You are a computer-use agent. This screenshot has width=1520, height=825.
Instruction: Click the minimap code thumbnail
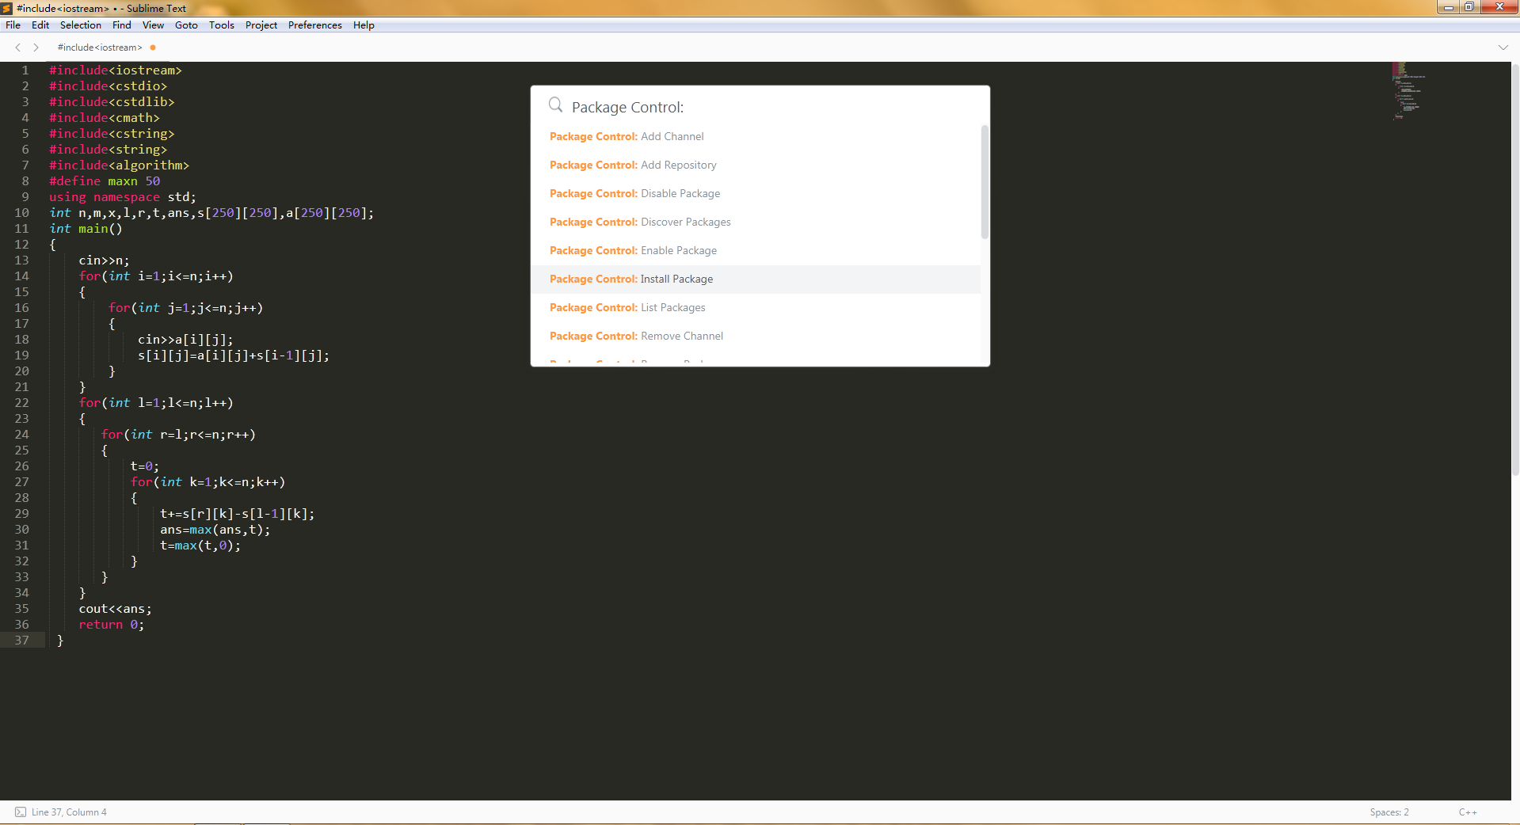click(x=1409, y=91)
